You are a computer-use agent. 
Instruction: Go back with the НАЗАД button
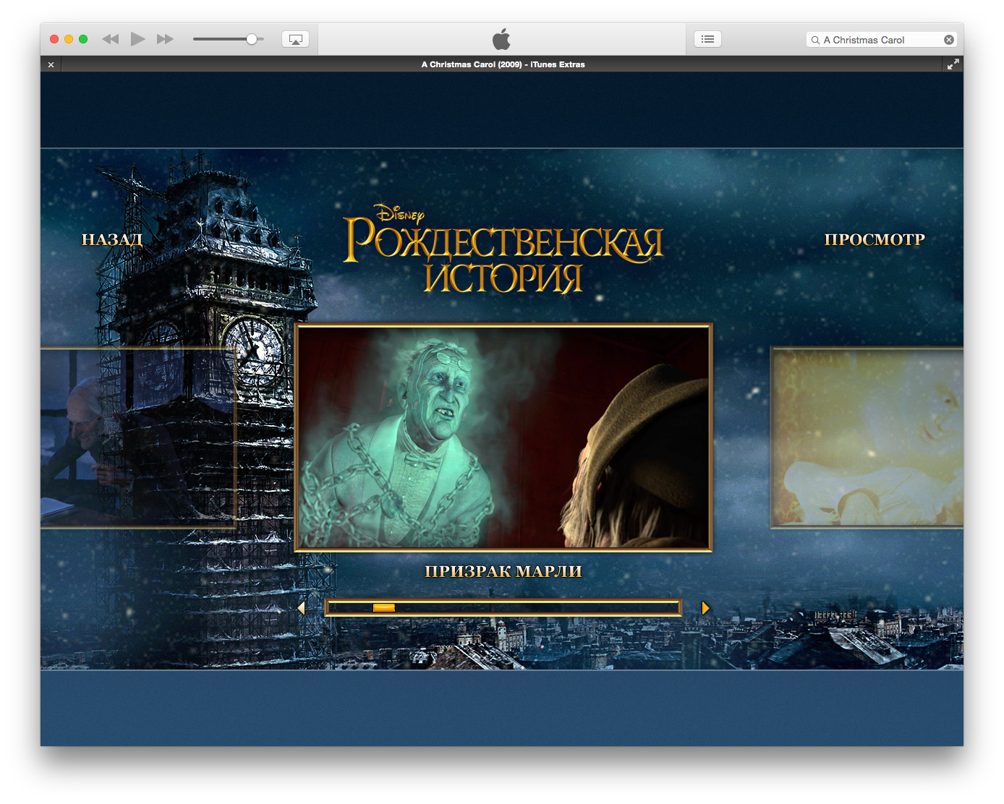(x=112, y=239)
